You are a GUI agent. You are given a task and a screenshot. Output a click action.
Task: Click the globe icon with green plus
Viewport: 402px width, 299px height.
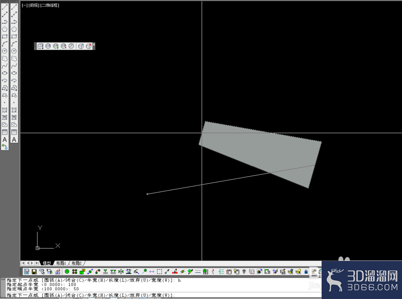[x=55, y=46]
